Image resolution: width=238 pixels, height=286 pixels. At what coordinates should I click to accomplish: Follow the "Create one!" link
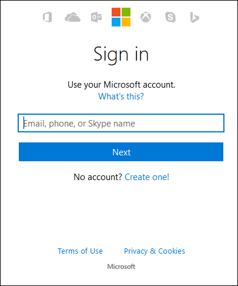(x=147, y=177)
